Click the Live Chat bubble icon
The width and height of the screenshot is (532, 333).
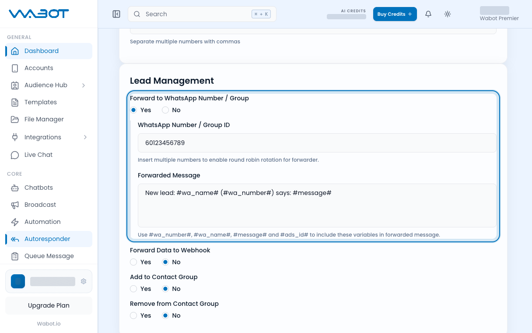(15, 155)
